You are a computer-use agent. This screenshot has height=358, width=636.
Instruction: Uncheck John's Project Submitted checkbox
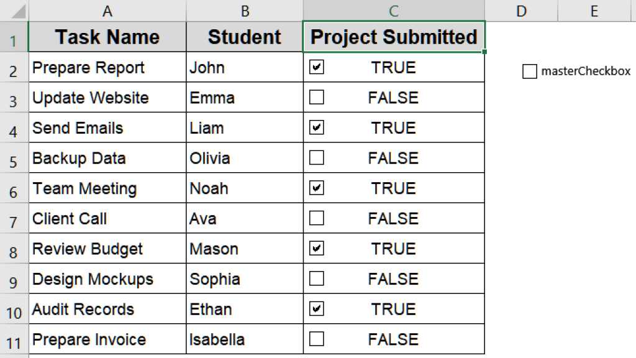316,67
